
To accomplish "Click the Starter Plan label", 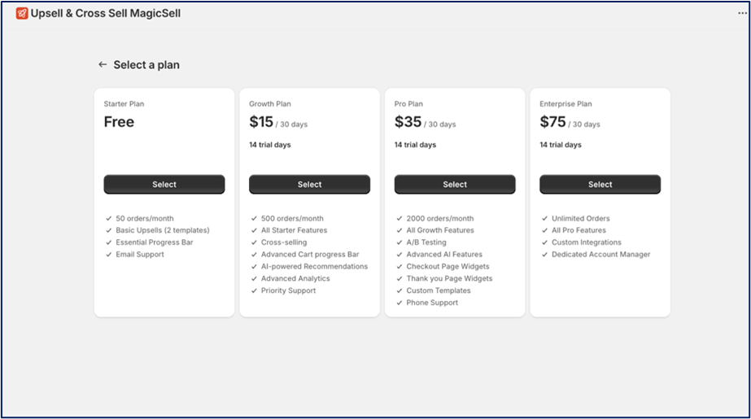I will pos(124,104).
